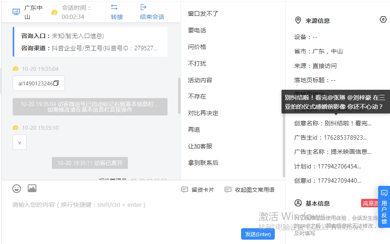
Task: Select the quick phrase 窗口发不了
Action: [x=203, y=14]
